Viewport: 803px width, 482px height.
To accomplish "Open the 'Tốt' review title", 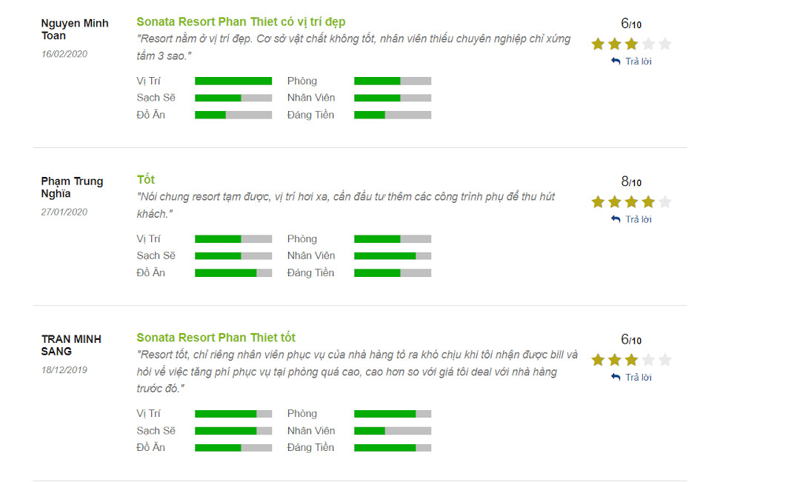I will point(146,180).
